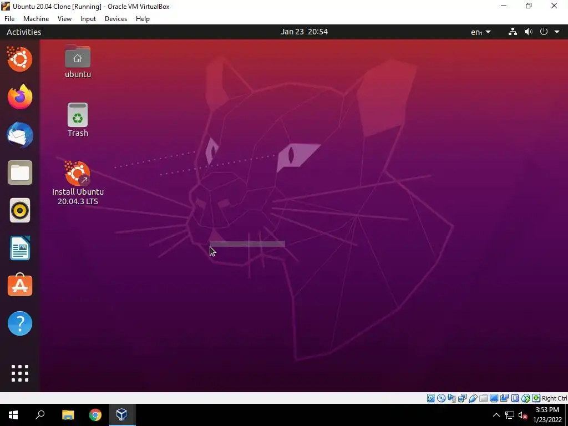The width and height of the screenshot is (568, 426).
Task: Click the optical disc indicator in status bar
Action: click(441, 398)
